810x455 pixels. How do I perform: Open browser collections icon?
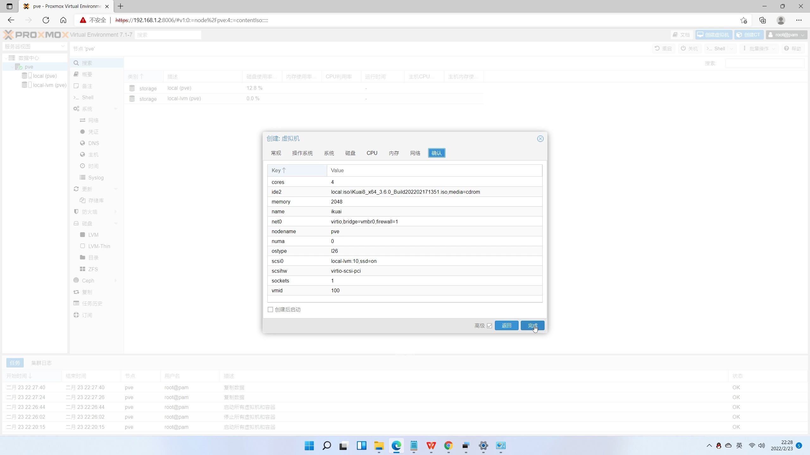pyautogui.click(x=763, y=20)
